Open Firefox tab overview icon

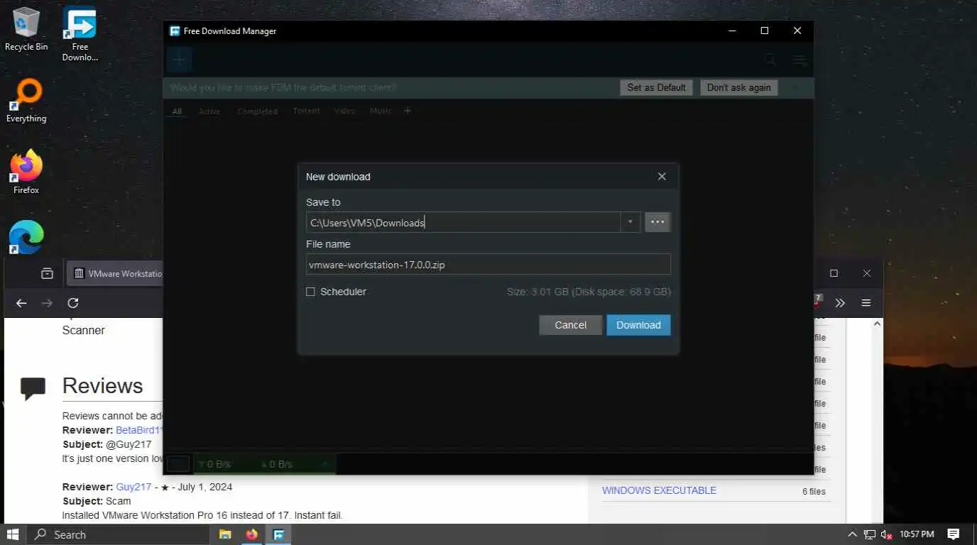[47, 273]
